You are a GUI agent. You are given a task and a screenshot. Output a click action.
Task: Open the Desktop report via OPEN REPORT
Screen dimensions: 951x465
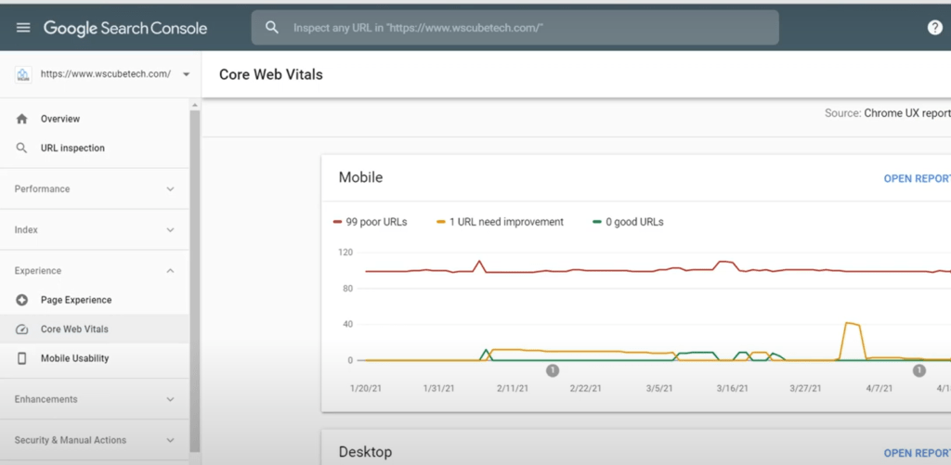click(x=917, y=453)
